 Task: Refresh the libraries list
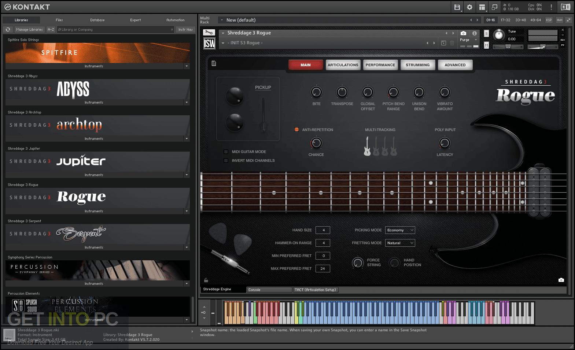point(8,29)
